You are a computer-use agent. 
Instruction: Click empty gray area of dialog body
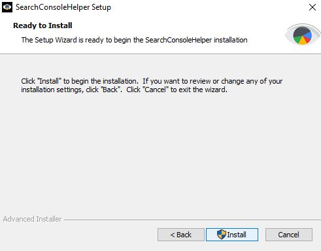tap(160, 152)
